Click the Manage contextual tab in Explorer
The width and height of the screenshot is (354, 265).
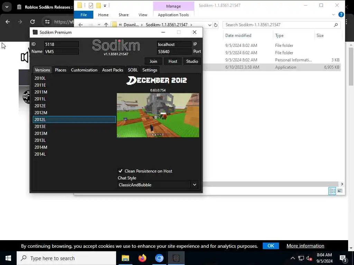pyautogui.click(x=174, y=6)
